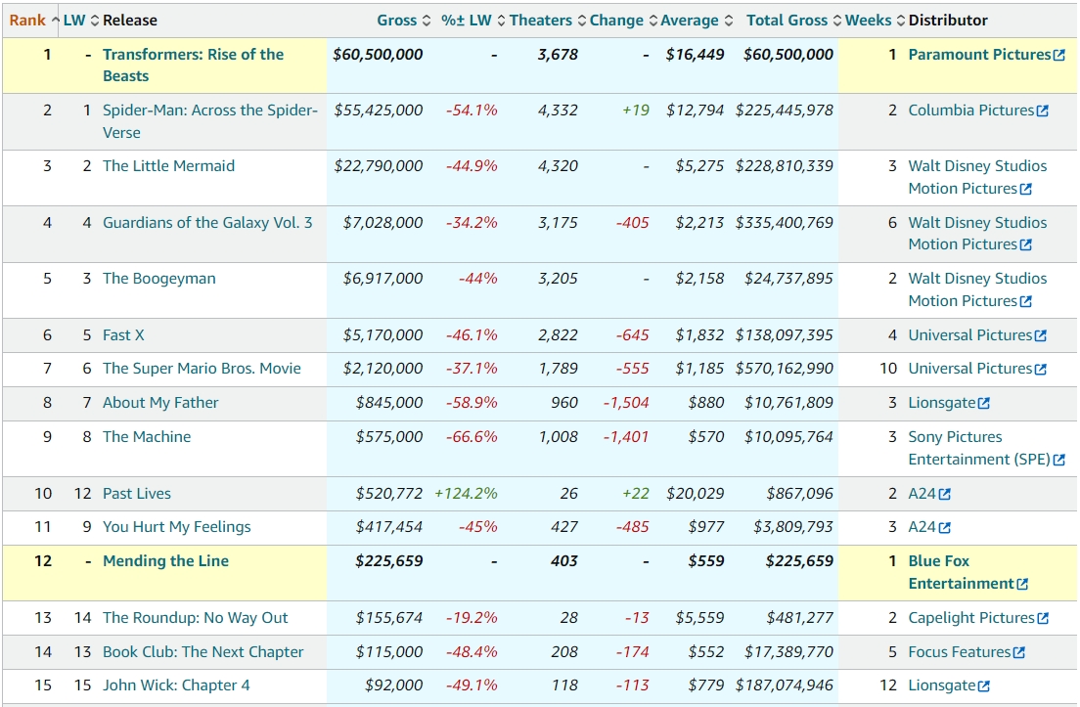1080x707 pixels.
Task: Click external icon in Guardians of the Galaxy row
Action: click(1025, 244)
